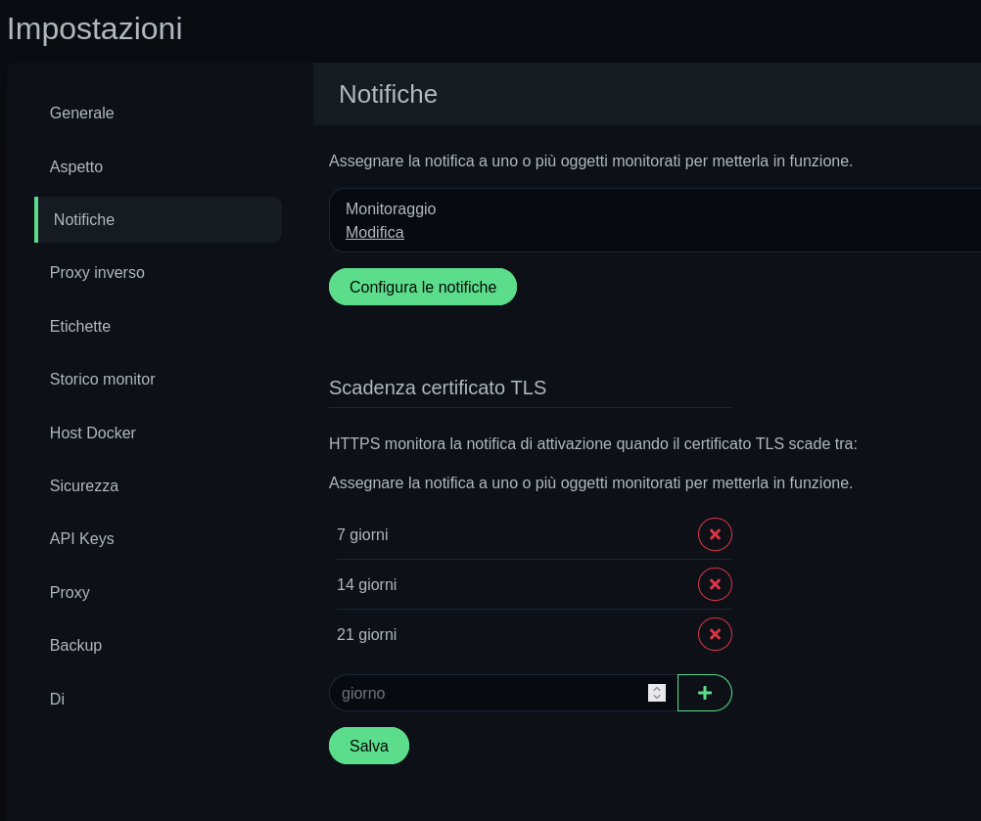Open the Modifica link under Monitoraggio
Screen dimensions: 981x821
[x=375, y=233]
